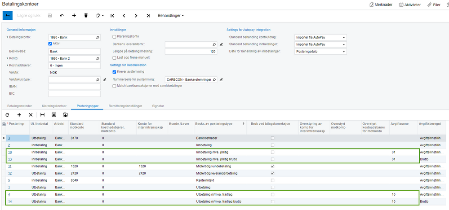Toggle bilagskorreksjon checkbox for Bankkostnader row
Image resolution: width=449 pixels, height=210 pixels.
272,138
